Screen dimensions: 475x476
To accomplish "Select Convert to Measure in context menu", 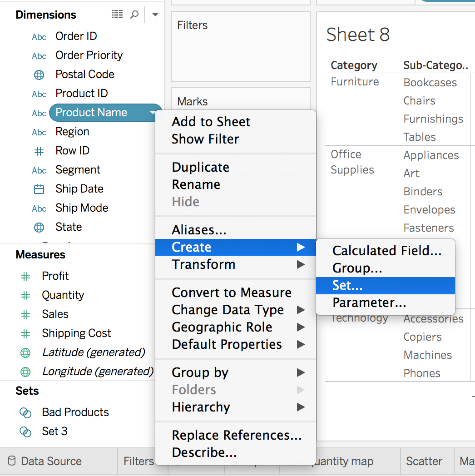I will [x=232, y=293].
